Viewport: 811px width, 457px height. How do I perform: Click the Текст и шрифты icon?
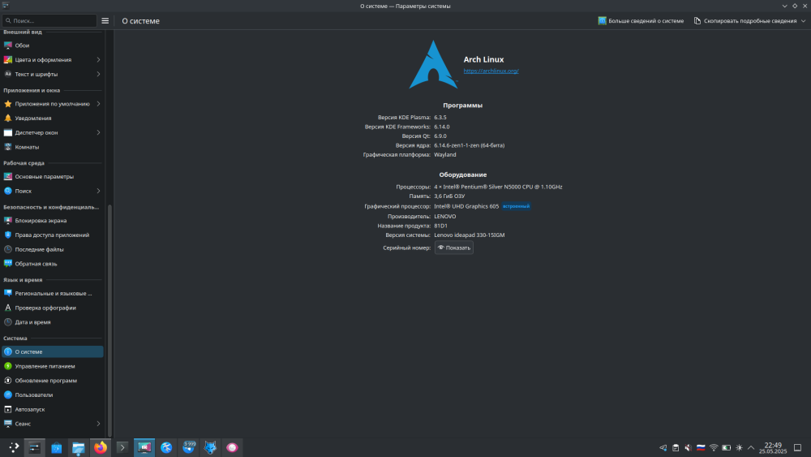pos(8,75)
